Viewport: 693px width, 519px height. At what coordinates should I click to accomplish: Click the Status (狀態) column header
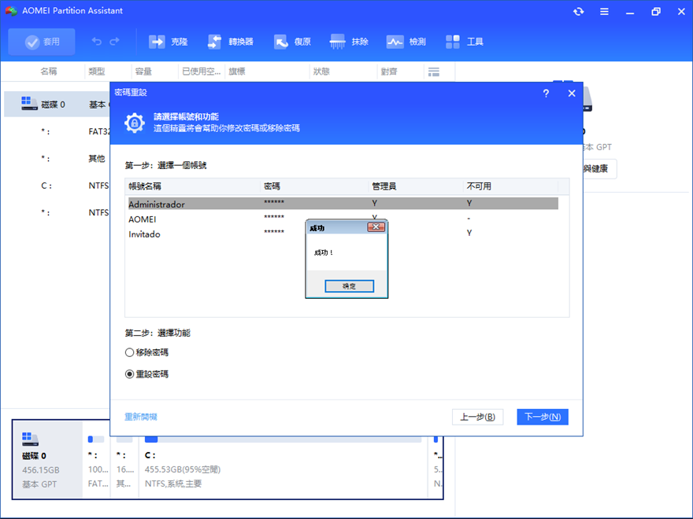coord(321,72)
